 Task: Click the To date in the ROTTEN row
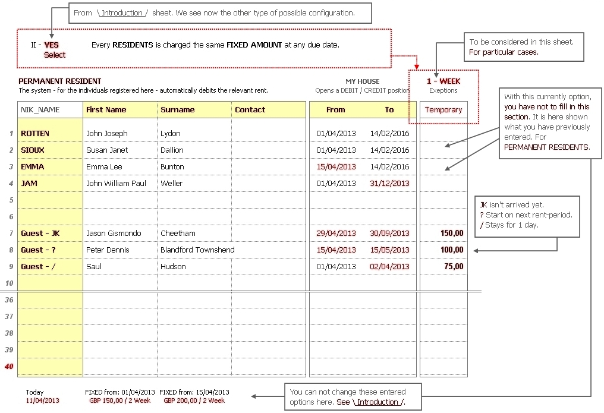point(389,134)
